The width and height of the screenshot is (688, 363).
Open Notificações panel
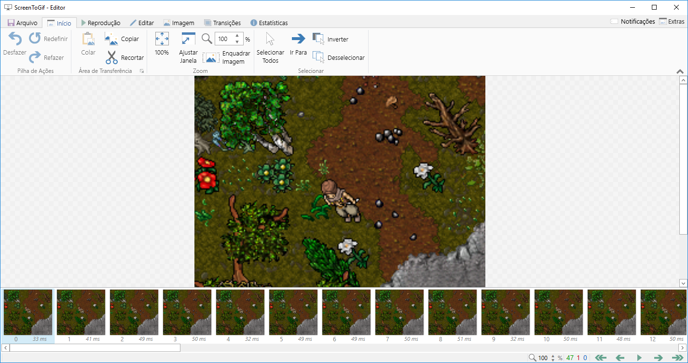point(633,21)
